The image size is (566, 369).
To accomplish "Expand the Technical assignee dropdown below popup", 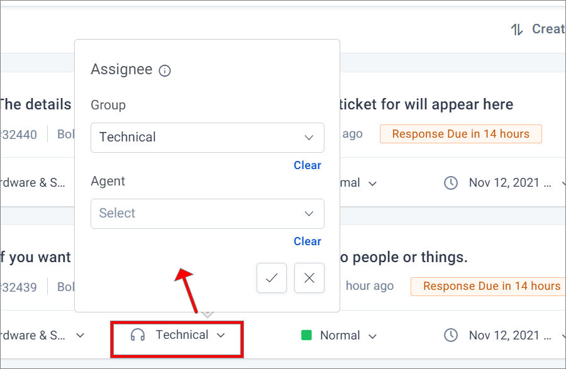I will point(221,336).
